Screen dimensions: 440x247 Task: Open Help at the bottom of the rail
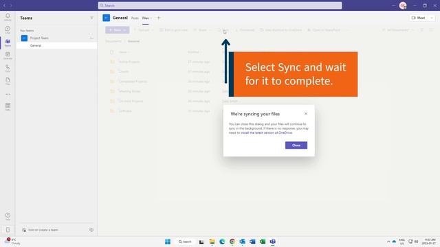click(x=8, y=216)
